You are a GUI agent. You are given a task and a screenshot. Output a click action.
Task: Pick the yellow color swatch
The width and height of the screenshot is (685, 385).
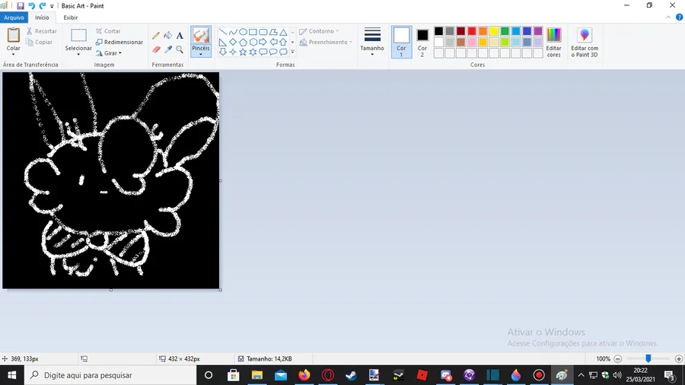[494, 31]
